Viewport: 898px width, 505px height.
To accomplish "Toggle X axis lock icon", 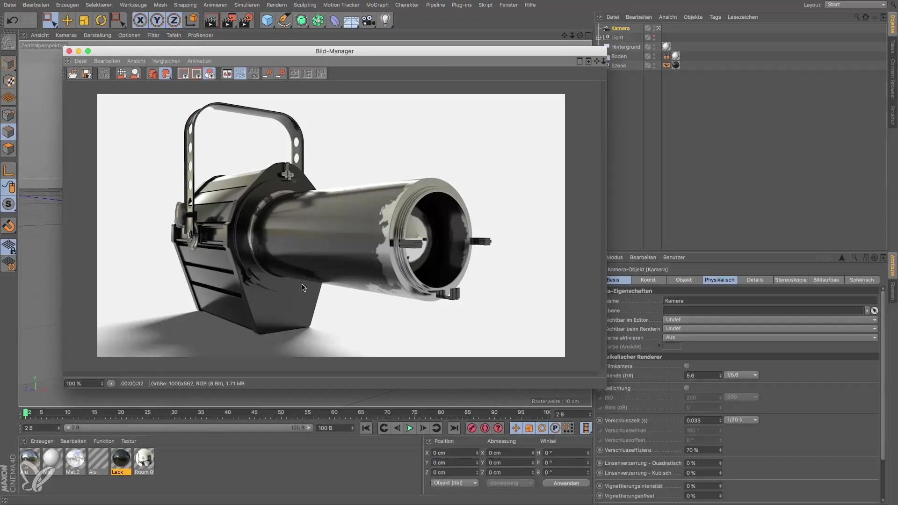I will click(x=140, y=20).
